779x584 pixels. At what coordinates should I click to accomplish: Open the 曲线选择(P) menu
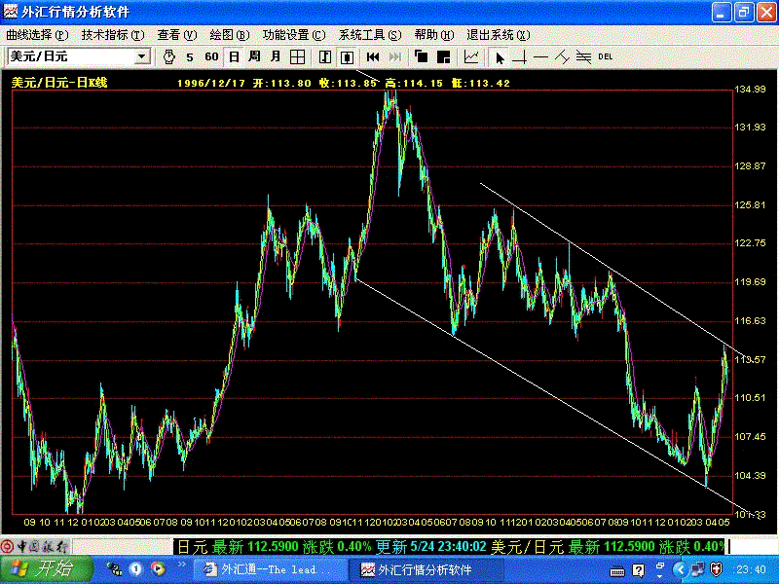[37, 35]
